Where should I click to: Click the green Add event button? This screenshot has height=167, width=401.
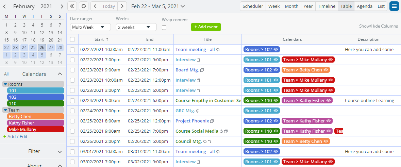(x=206, y=27)
